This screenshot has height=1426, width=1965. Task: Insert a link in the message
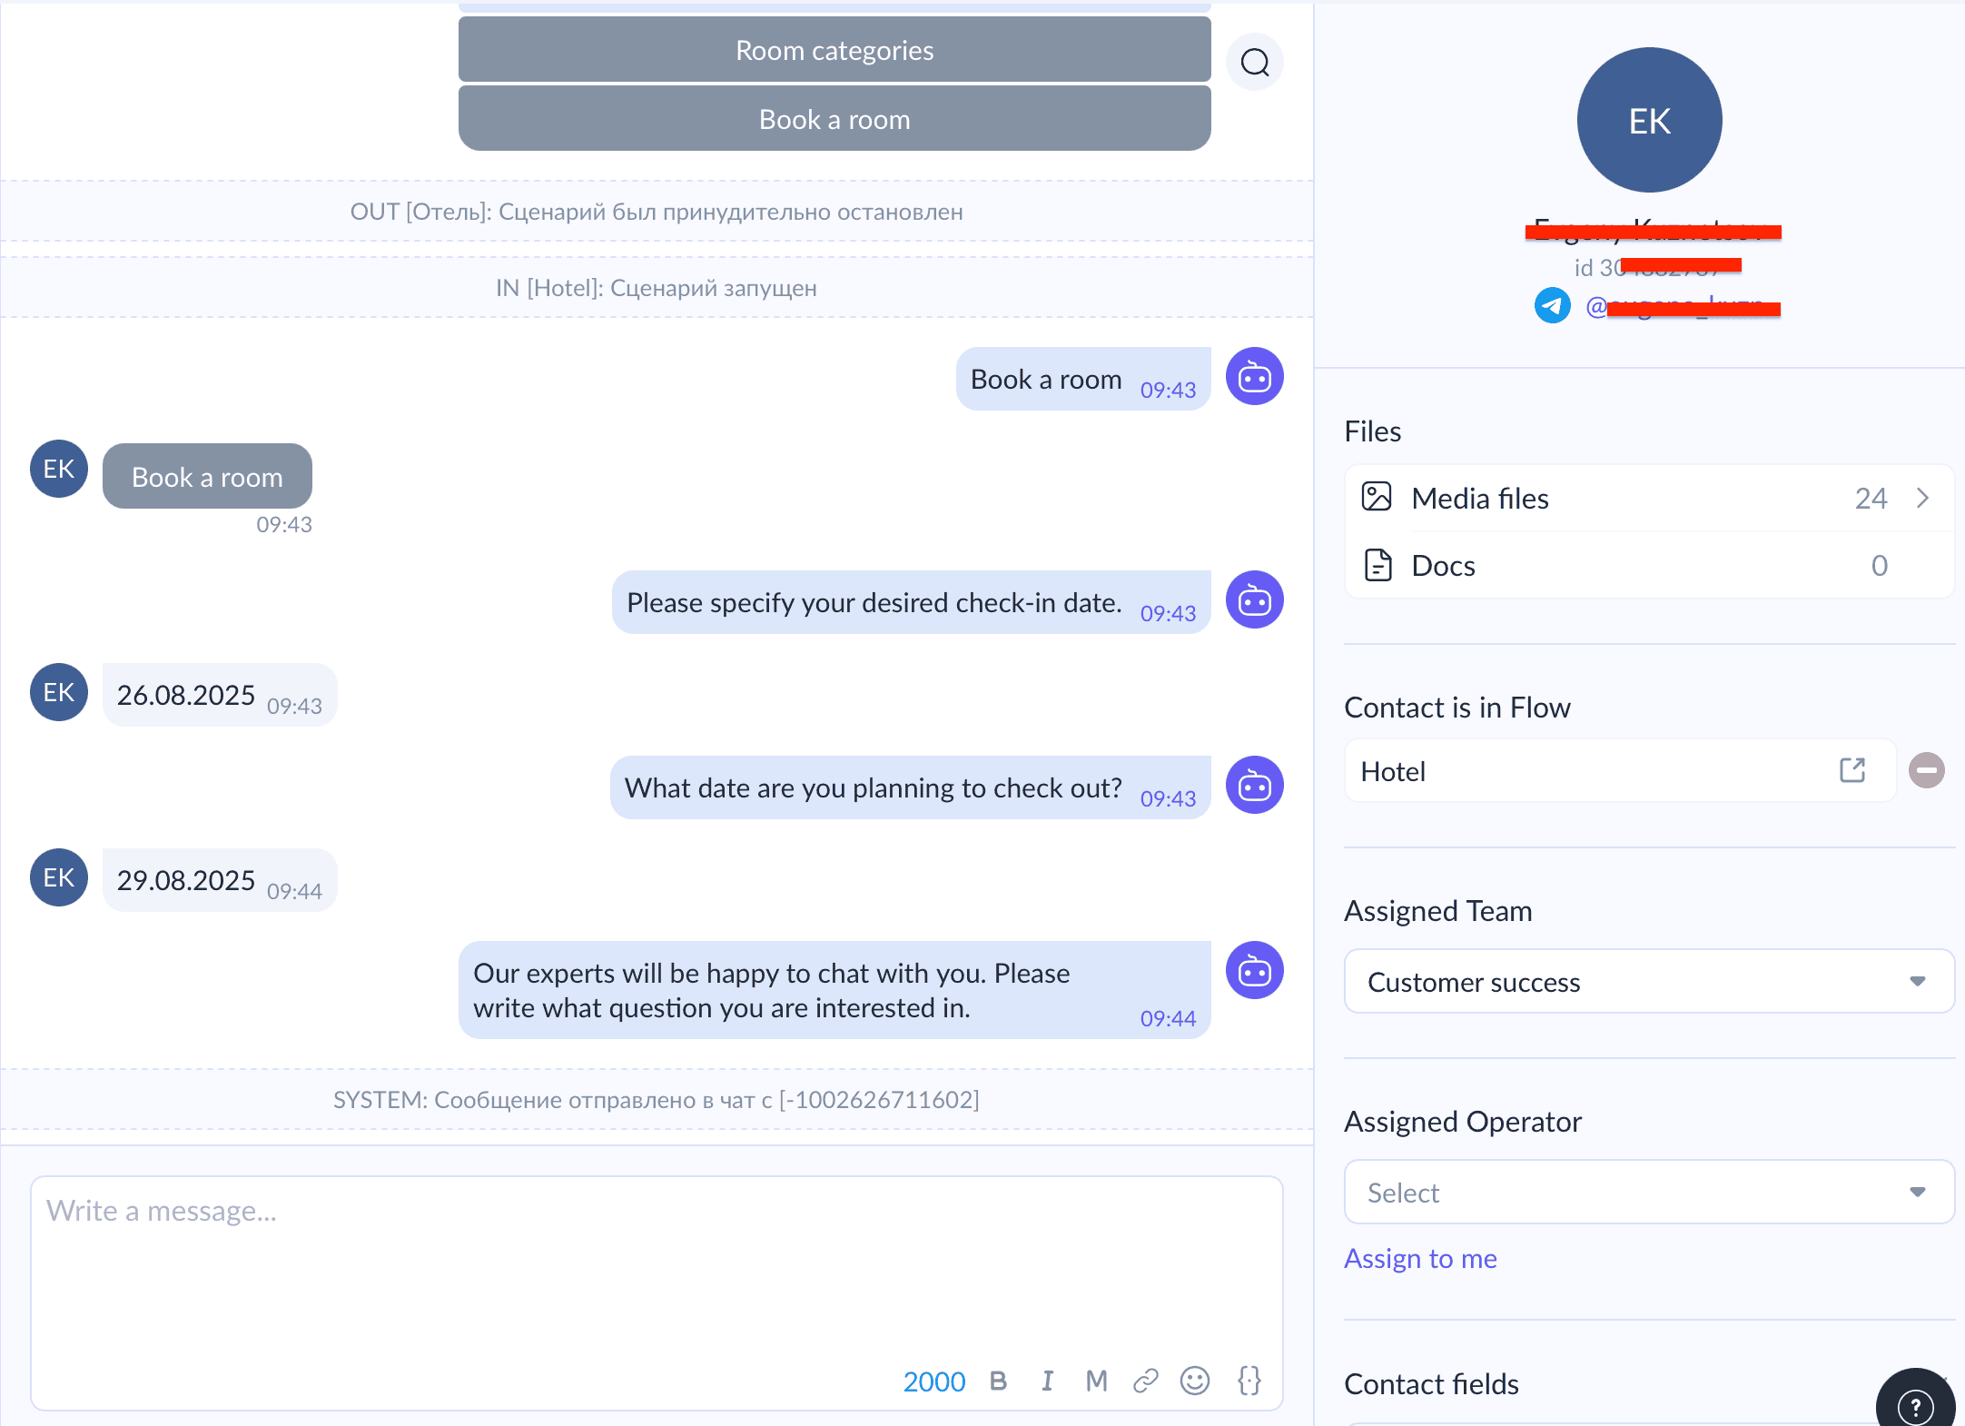1145,1381
